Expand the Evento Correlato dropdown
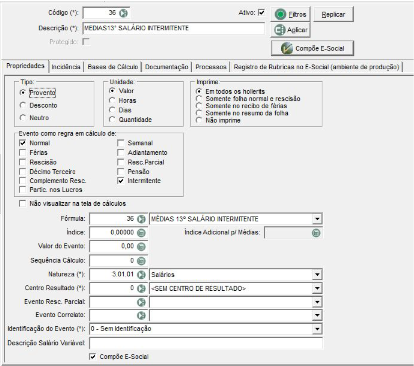 pos(317,316)
